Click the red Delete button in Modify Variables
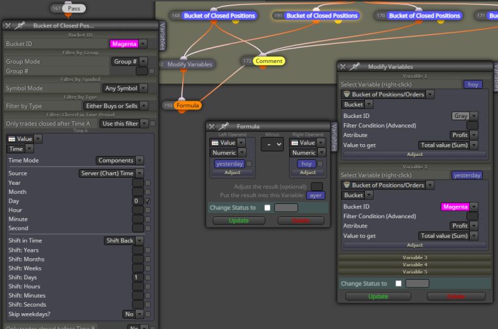 click(x=456, y=296)
